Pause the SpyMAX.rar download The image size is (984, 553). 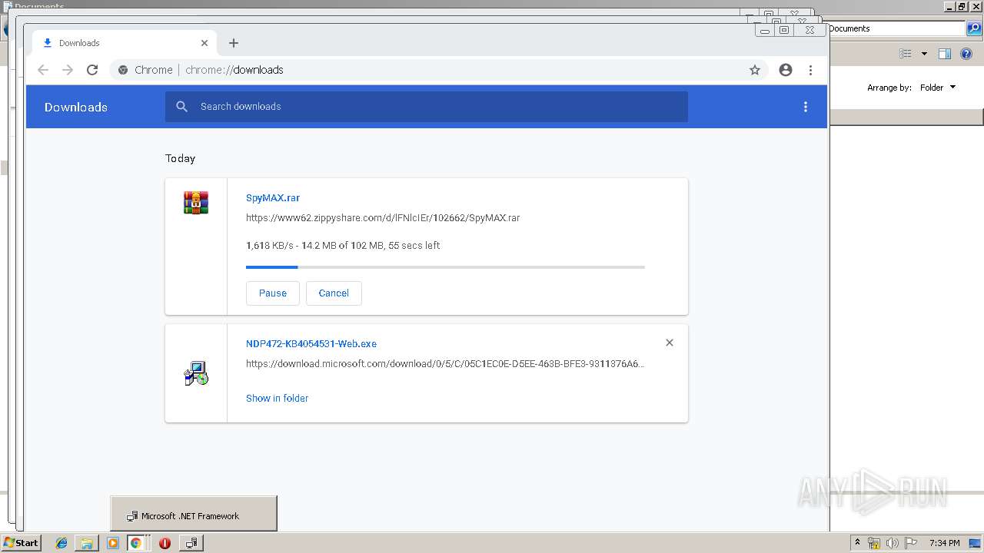pyautogui.click(x=273, y=293)
